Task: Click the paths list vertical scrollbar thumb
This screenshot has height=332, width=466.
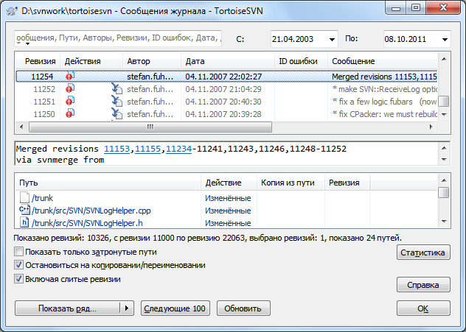Action: pos(444,192)
